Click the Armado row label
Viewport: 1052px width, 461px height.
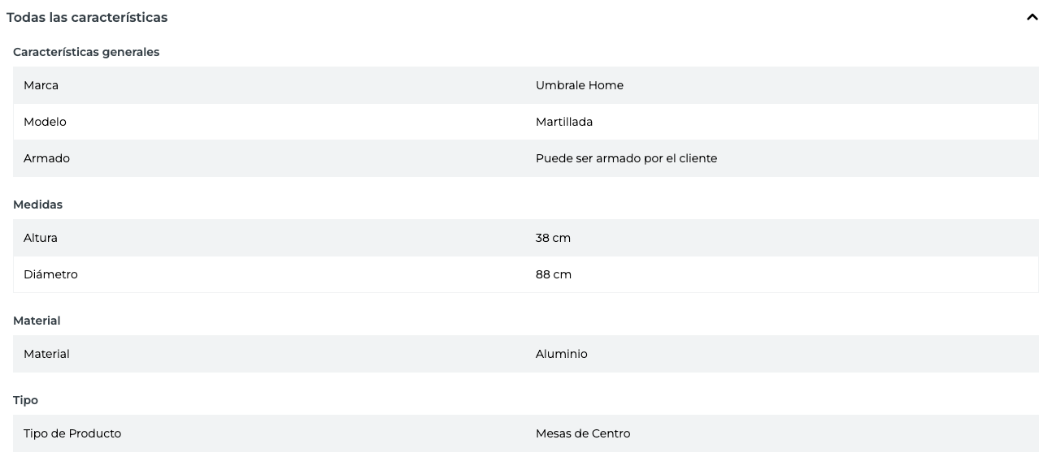click(46, 158)
